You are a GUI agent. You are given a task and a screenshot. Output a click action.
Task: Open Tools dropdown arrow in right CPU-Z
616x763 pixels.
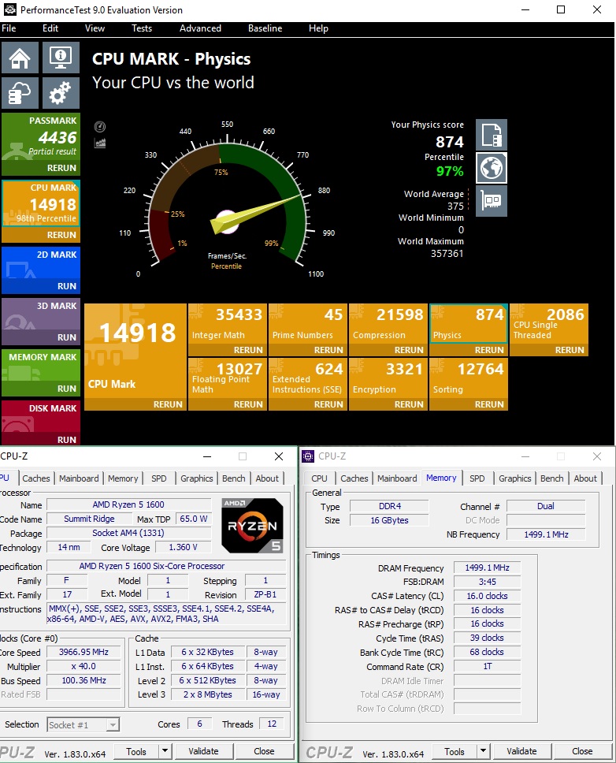tap(484, 751)
